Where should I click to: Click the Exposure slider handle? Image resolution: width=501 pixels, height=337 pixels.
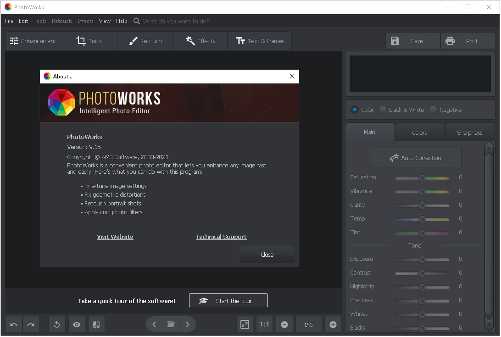[x=422, y=260]
